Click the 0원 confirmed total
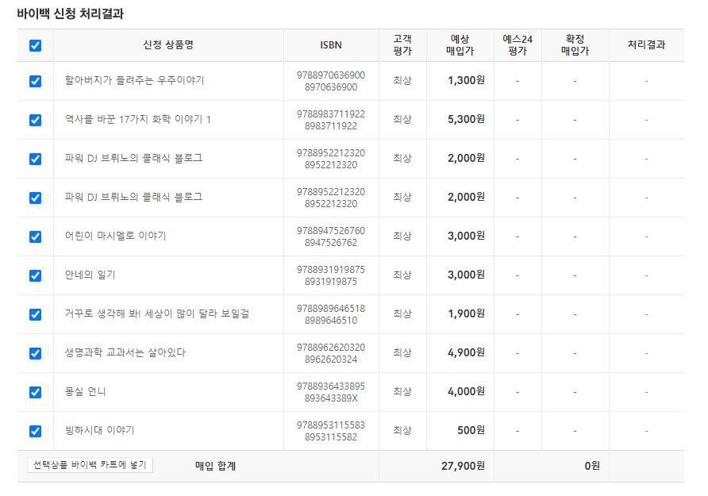Viewport: 708px width, 496px height. 592,466
